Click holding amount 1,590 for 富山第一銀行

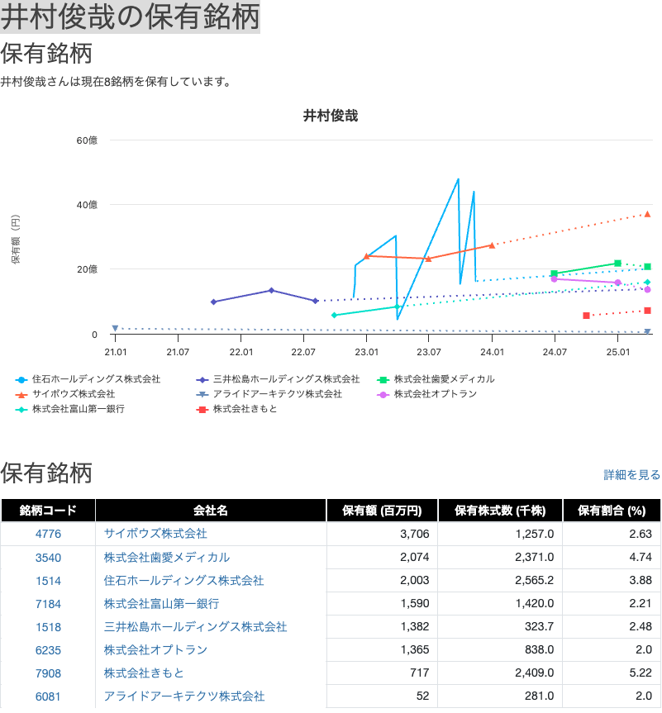tap(415, 603)
